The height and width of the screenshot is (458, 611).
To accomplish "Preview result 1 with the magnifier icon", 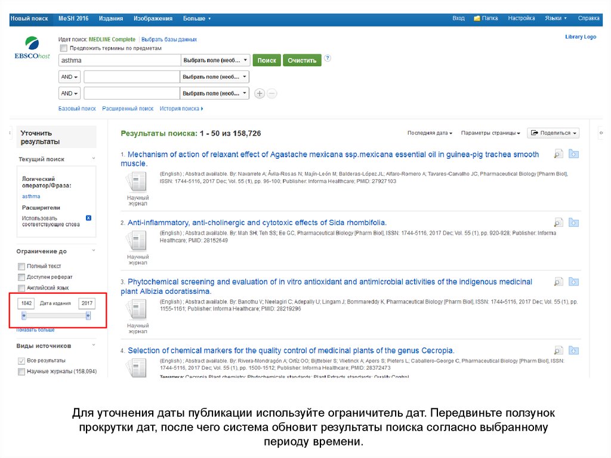I will [x=558, y=154].
